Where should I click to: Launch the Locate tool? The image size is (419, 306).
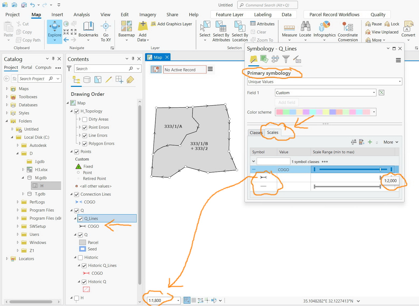coord(305,31)
